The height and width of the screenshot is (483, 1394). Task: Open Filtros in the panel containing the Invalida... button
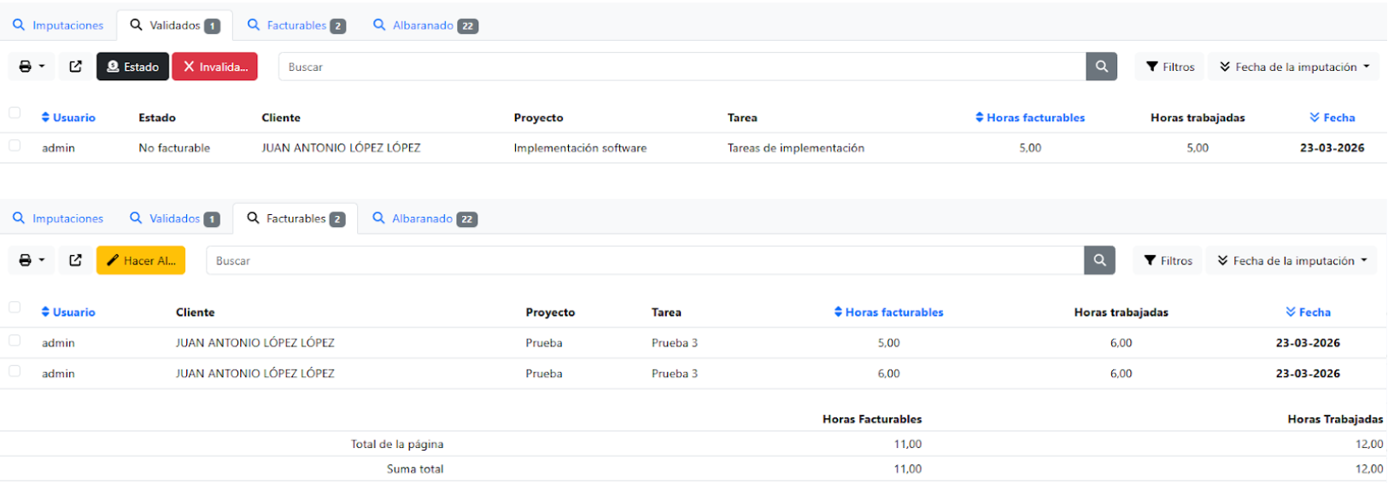1169,67
